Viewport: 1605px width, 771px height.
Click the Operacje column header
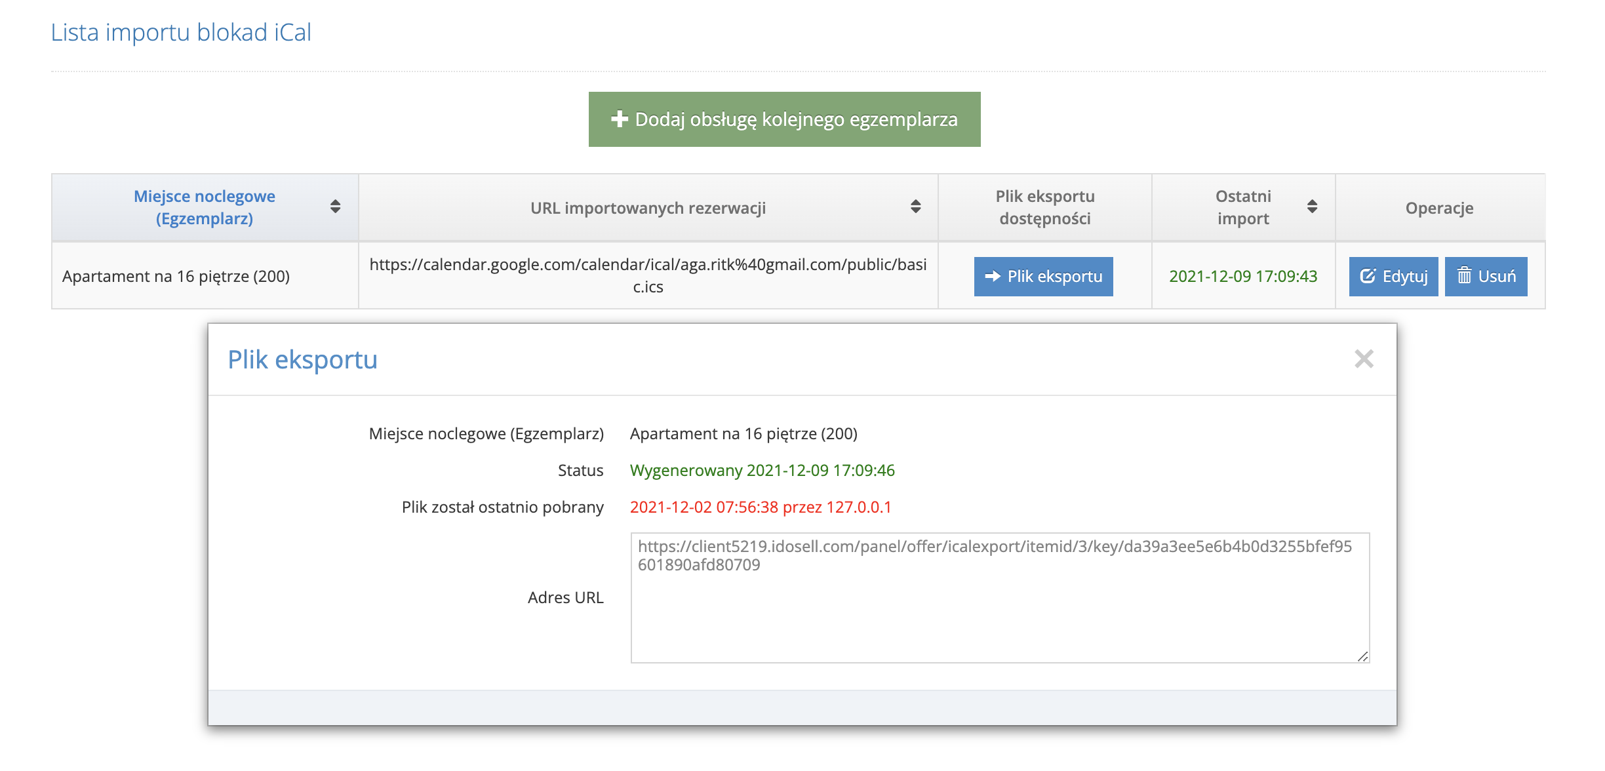[1439, 208]
